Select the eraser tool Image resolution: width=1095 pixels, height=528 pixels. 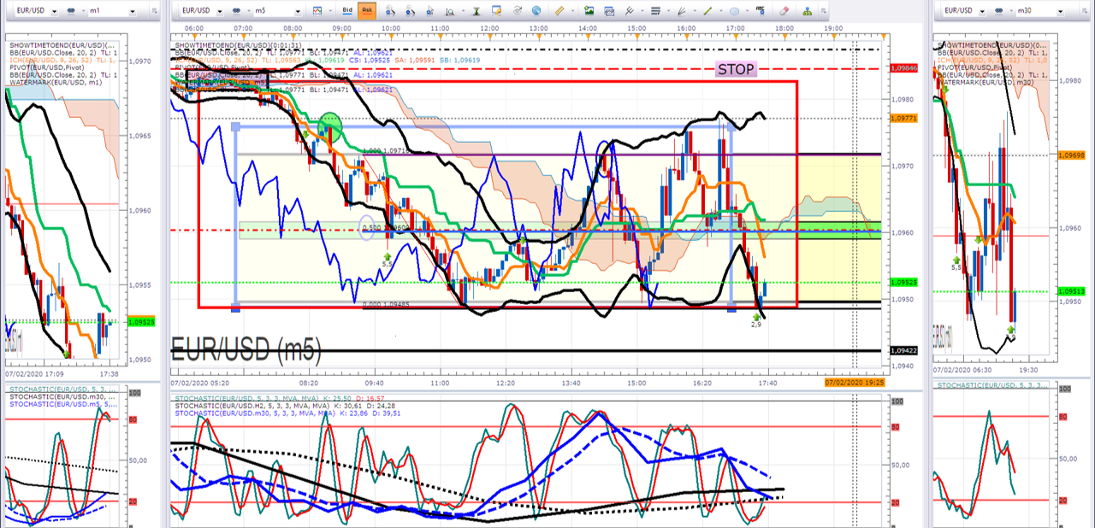pos(784,11)
